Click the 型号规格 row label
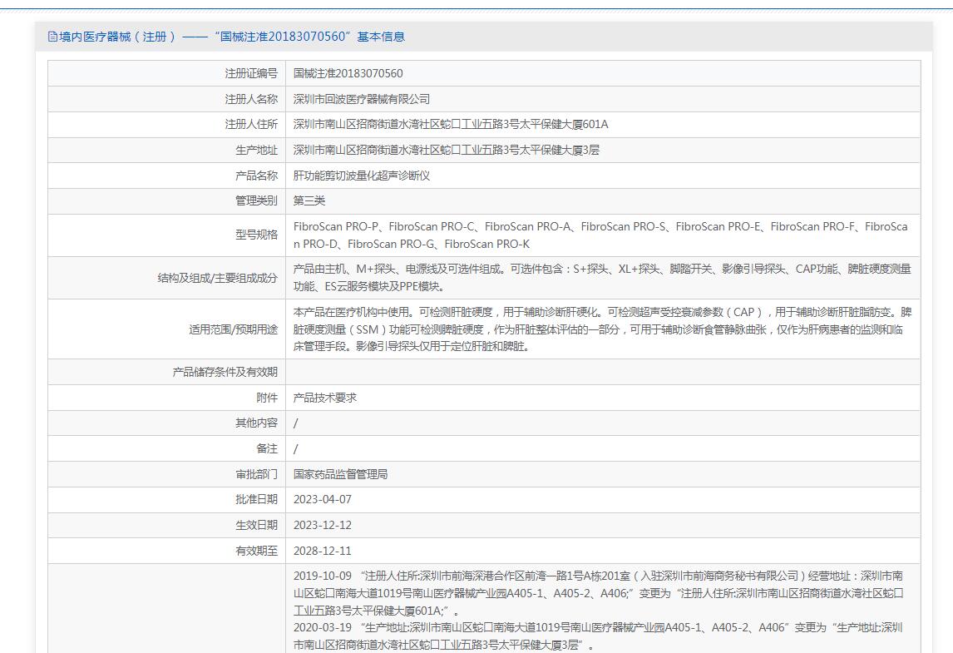953x653 pixels. tap(256, 235)
